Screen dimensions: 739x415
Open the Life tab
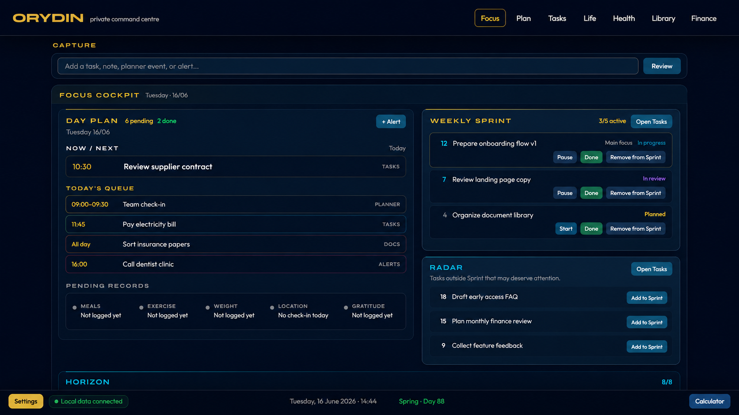(x=590, y=18)
